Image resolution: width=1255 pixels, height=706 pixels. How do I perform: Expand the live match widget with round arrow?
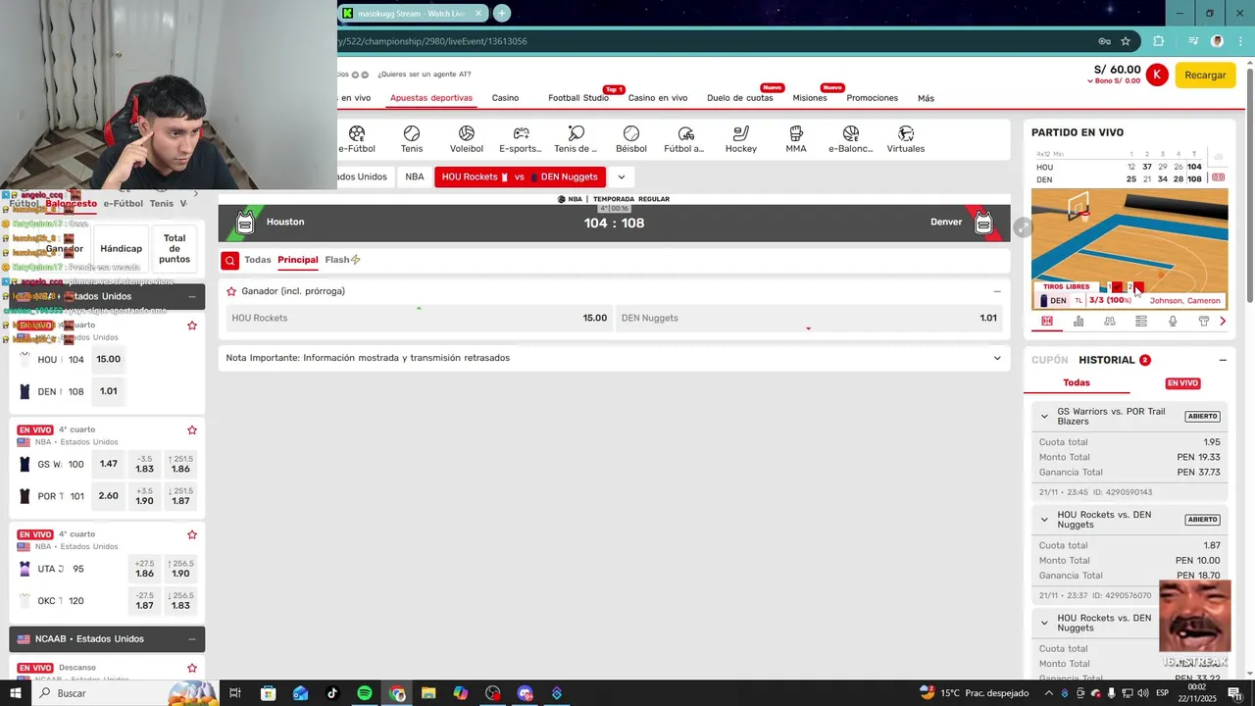tap(1023, 227)
